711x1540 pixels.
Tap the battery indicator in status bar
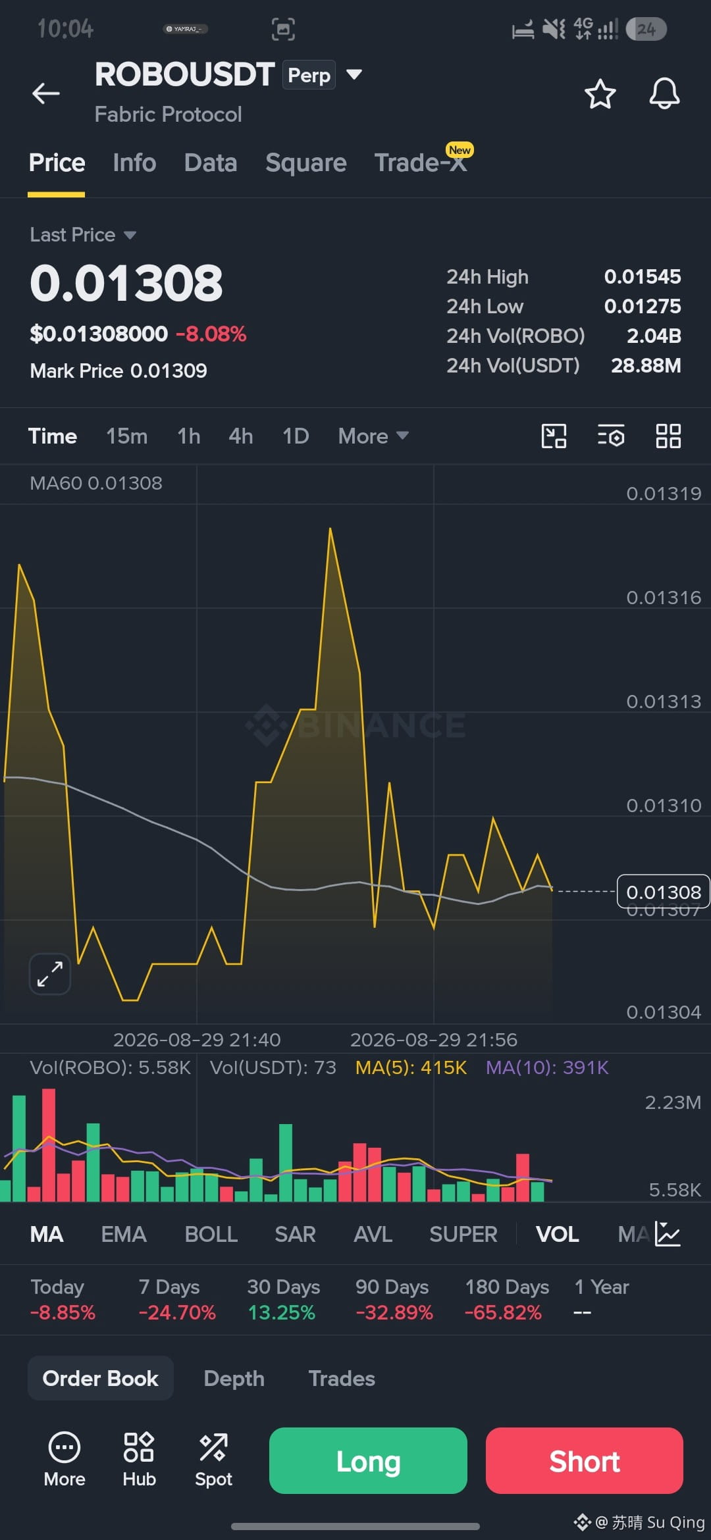click(646, 29)
